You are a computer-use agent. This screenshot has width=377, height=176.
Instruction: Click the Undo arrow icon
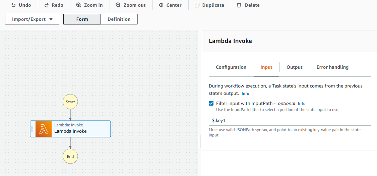tap(13, 5)
